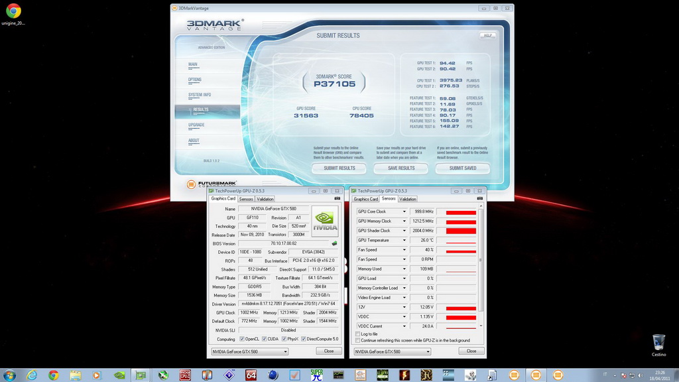
Task: Enable the Log to file checkbox
Action: (x=357, y=334)
